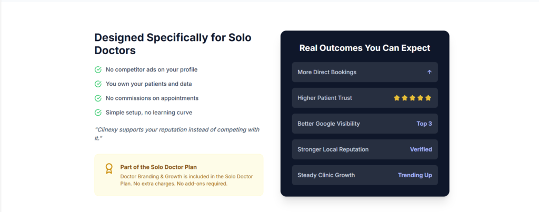Click the last gold star rating icon
539x212 pixels.
(x=428, y=98)
